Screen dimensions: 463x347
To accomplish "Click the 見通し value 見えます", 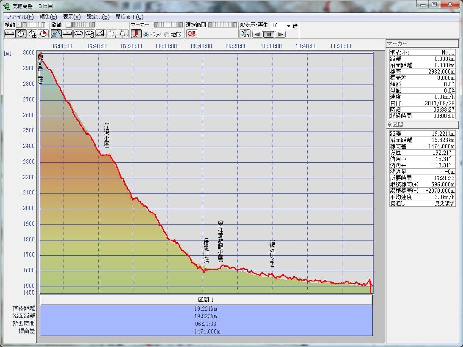I will [x=444, y=203].
